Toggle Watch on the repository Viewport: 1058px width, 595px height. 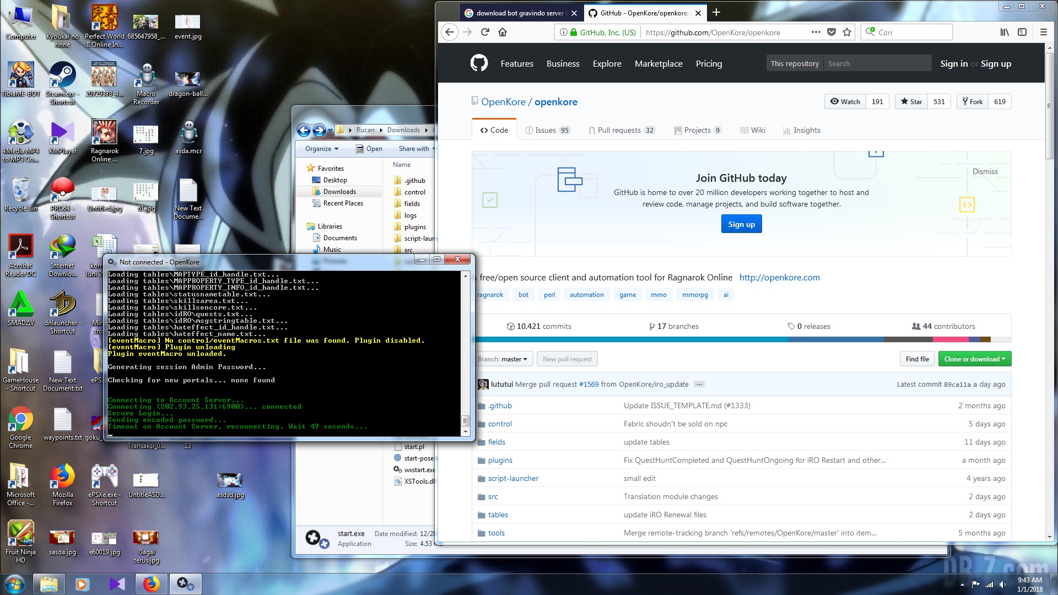click(x=844, y=101)
